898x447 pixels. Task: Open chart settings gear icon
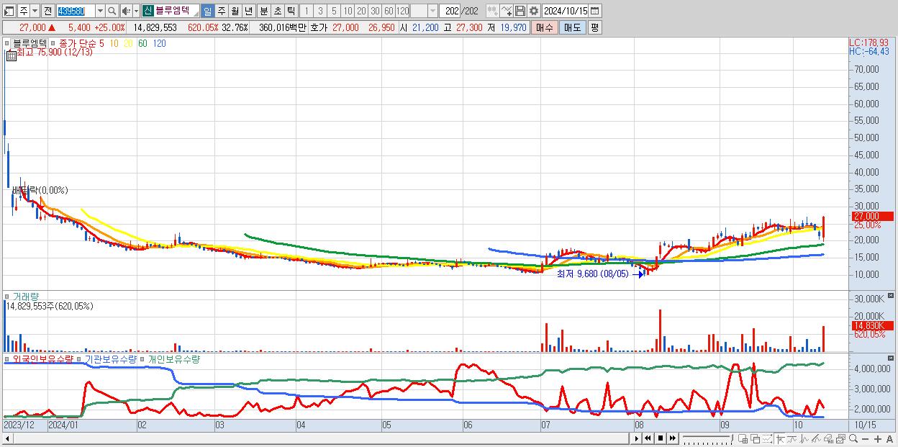534,11
